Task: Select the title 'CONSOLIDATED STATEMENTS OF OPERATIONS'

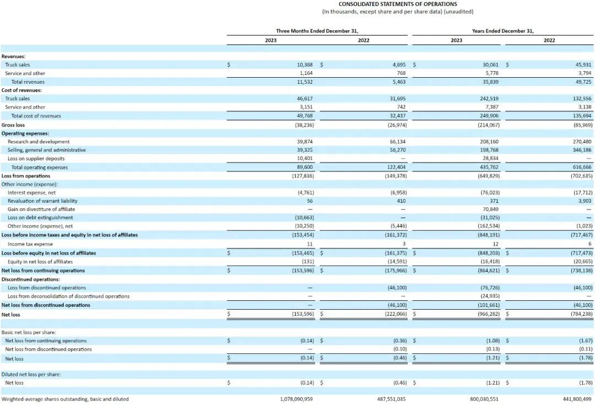Action: coord(398,4)
